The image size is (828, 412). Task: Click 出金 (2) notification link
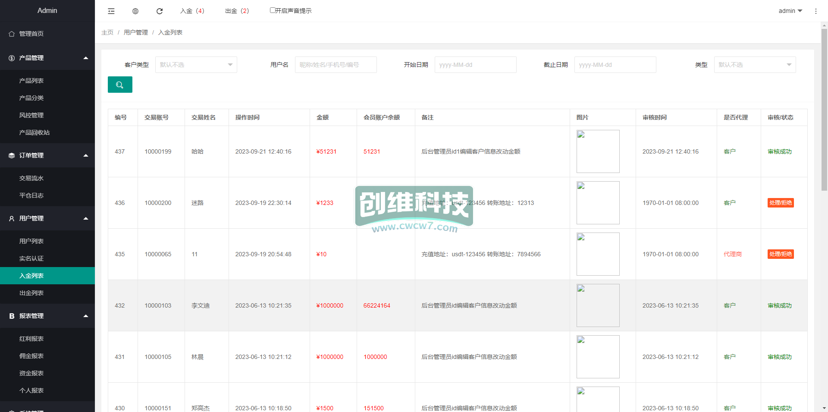(237, 11)
